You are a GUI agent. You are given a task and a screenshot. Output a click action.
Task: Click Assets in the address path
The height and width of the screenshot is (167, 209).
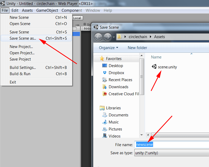(x=159, y=37)
